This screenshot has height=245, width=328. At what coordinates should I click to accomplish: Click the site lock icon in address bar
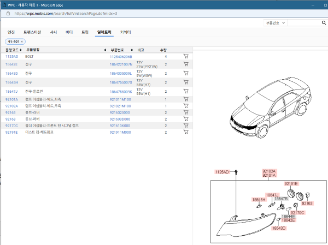point(8,14)
